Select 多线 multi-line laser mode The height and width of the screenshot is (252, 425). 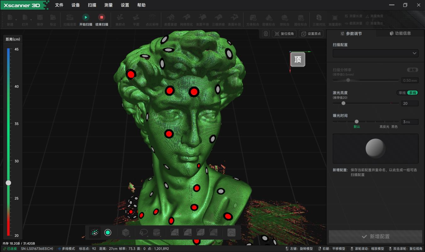coord(412,93)
